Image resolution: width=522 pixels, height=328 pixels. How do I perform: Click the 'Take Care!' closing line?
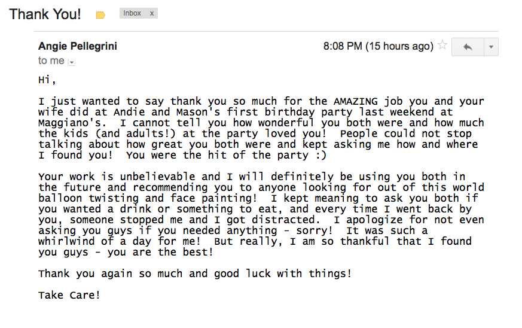(69, 295)
